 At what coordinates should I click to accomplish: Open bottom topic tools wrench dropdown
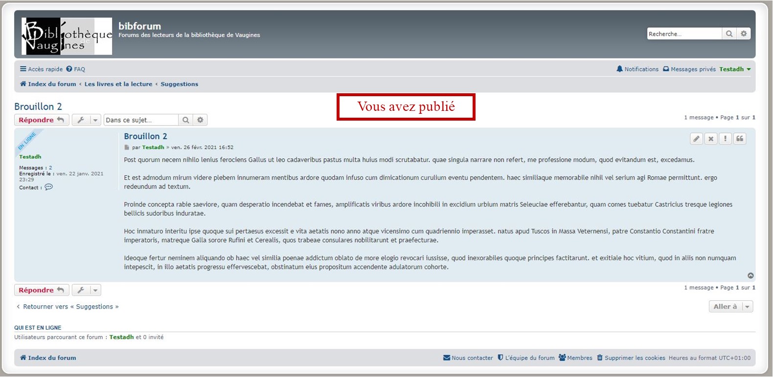86,290
